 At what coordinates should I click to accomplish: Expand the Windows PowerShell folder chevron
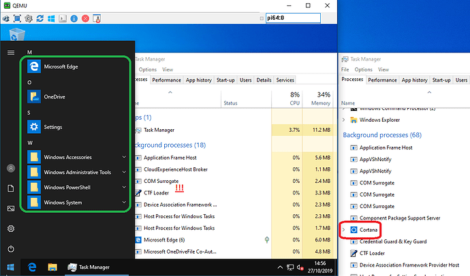(123, 187)
